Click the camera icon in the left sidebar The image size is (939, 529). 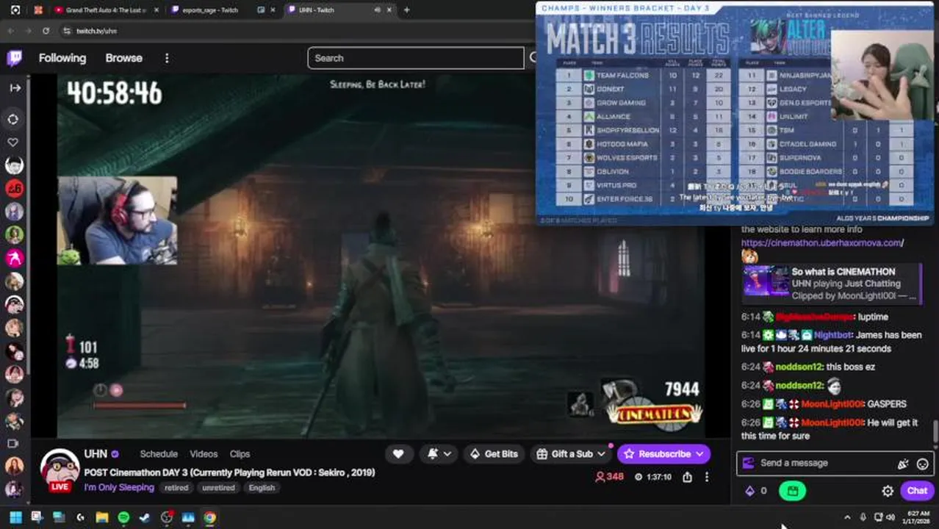tap(12, 444)
